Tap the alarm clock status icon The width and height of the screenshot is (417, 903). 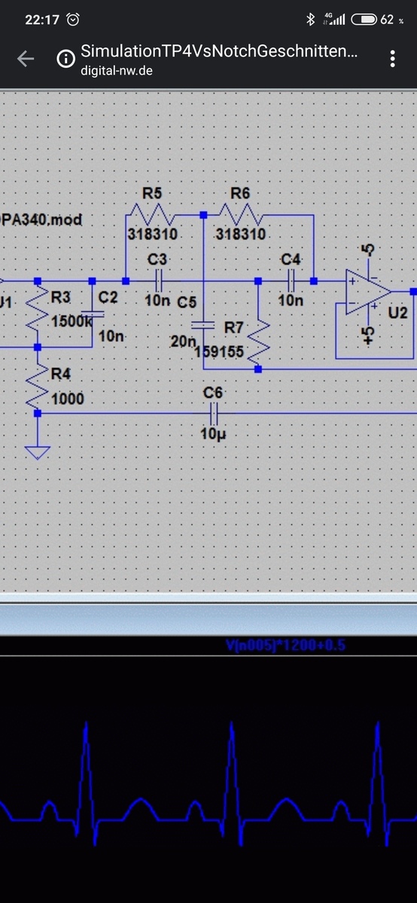coord(73,20)
